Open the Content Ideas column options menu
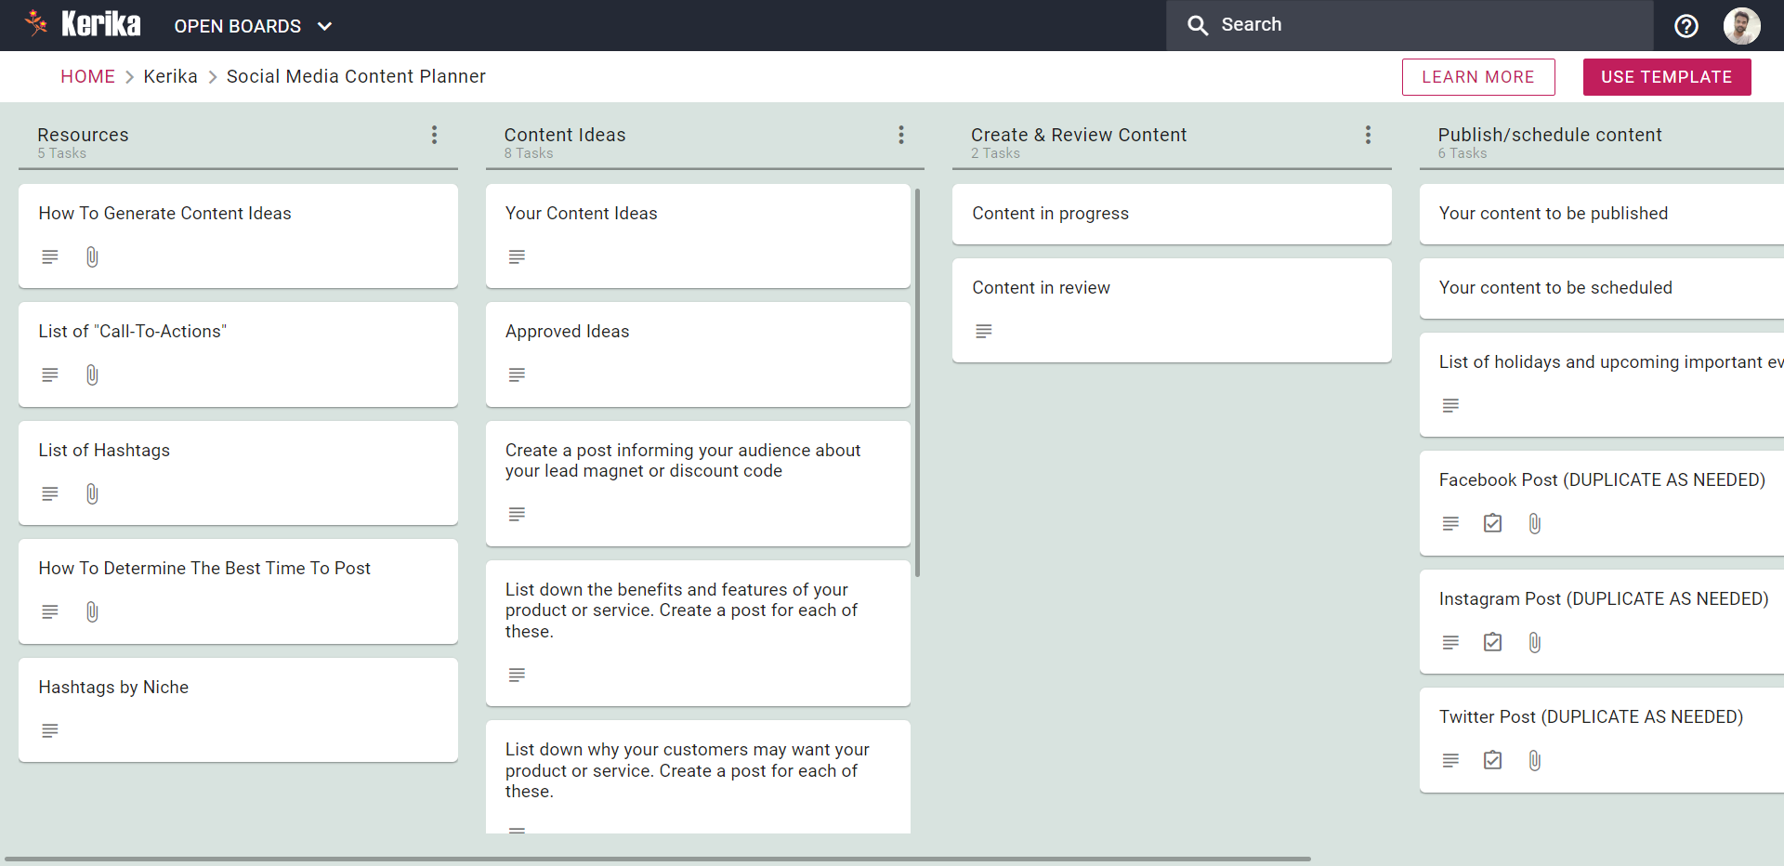 coord(901,135)
